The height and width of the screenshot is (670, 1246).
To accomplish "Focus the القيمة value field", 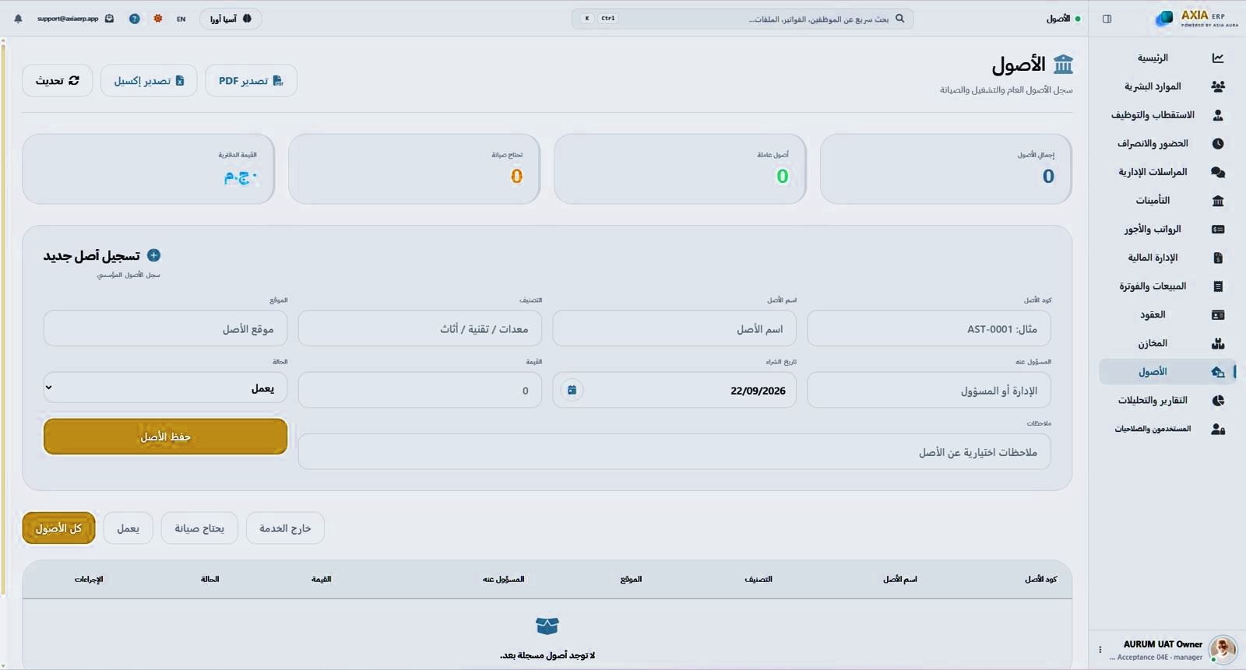I will tap(420, 390).
